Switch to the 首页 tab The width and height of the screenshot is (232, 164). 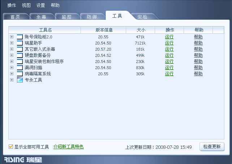pyautogui.click(x=15, y=17)
